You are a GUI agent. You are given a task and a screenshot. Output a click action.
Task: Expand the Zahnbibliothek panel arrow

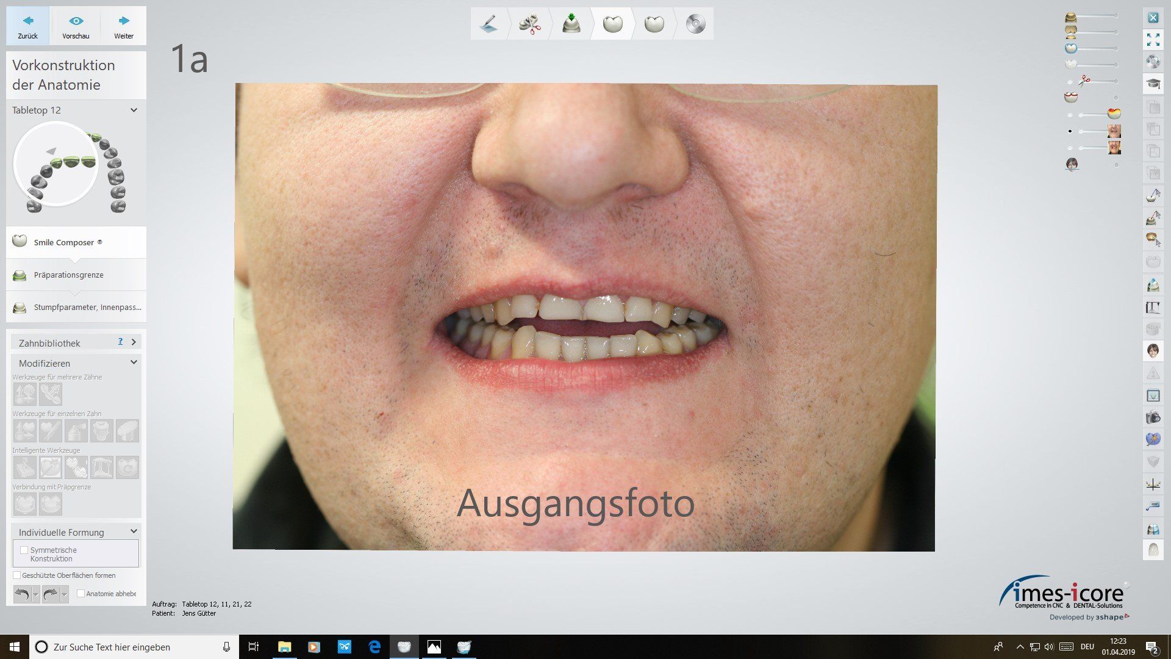point(134,342)
